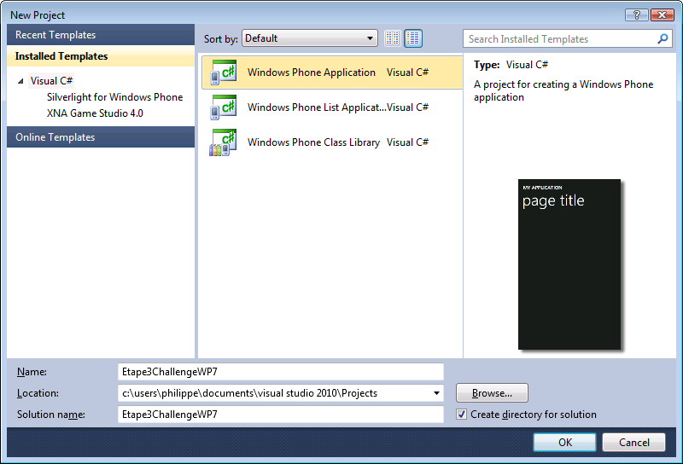Click the project Name text field

click(x=281, y=372)
